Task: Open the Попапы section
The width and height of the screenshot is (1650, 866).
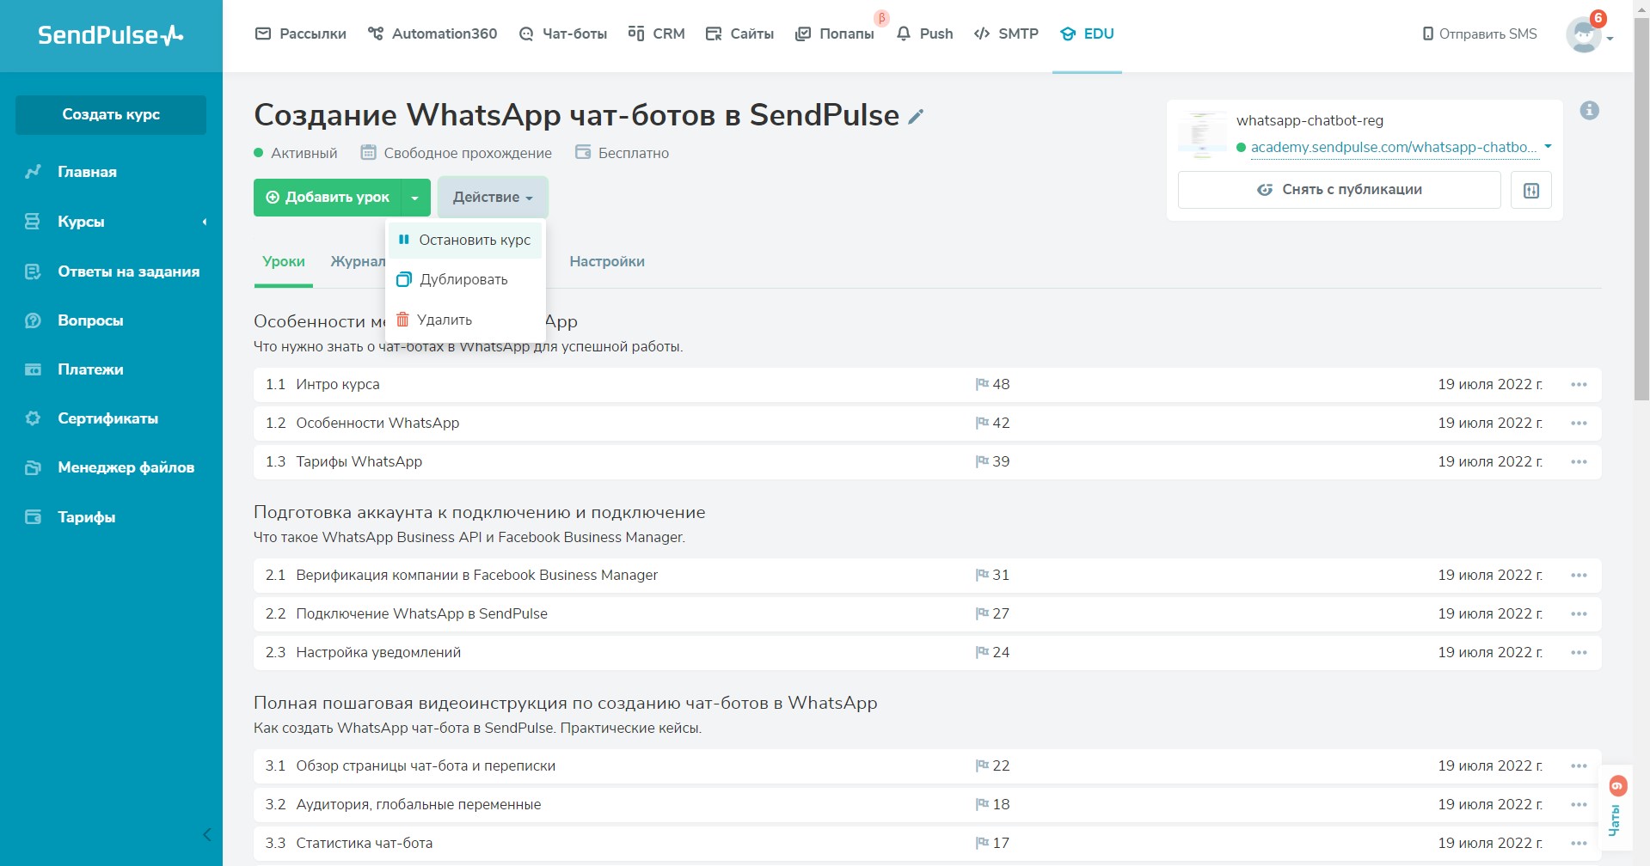Action: [835, 34]
